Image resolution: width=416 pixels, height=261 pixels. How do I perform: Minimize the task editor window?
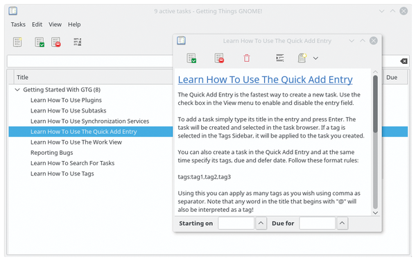352,41
